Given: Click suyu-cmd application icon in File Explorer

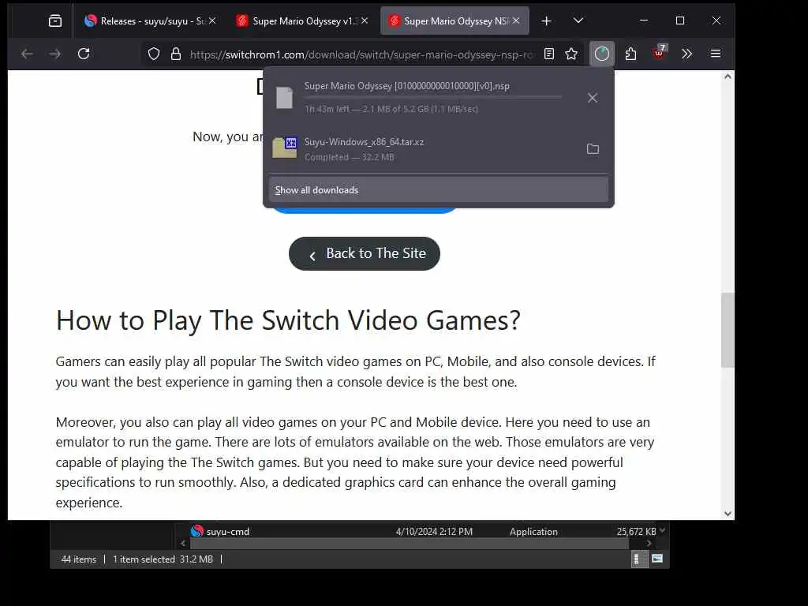Looking at the screenshot, I should [196, 531].
